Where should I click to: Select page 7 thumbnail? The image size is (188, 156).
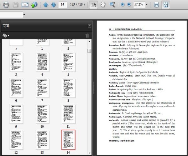pyautogui.click(x=42, y=88)
